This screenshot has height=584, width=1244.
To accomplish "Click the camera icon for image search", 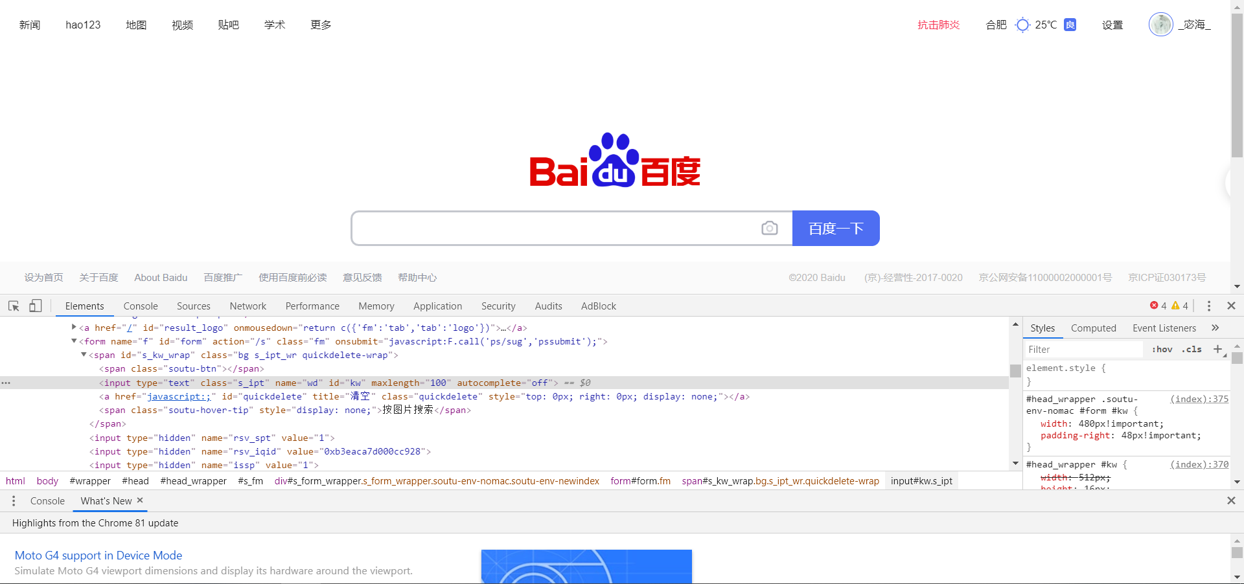I will click(x=770, y=228).
